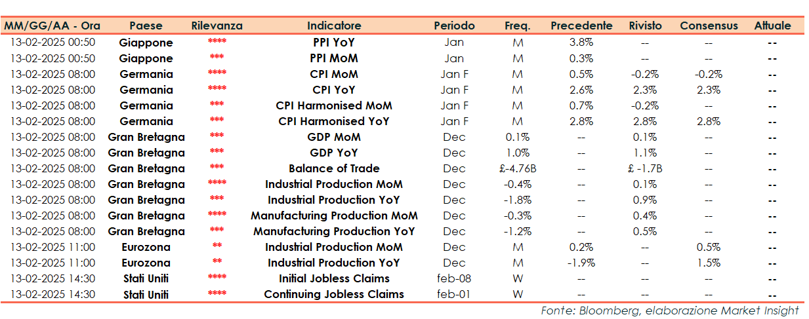Click the Precedente column header
The height and width of the screenshot is (319, 809).
pos(581,26)
